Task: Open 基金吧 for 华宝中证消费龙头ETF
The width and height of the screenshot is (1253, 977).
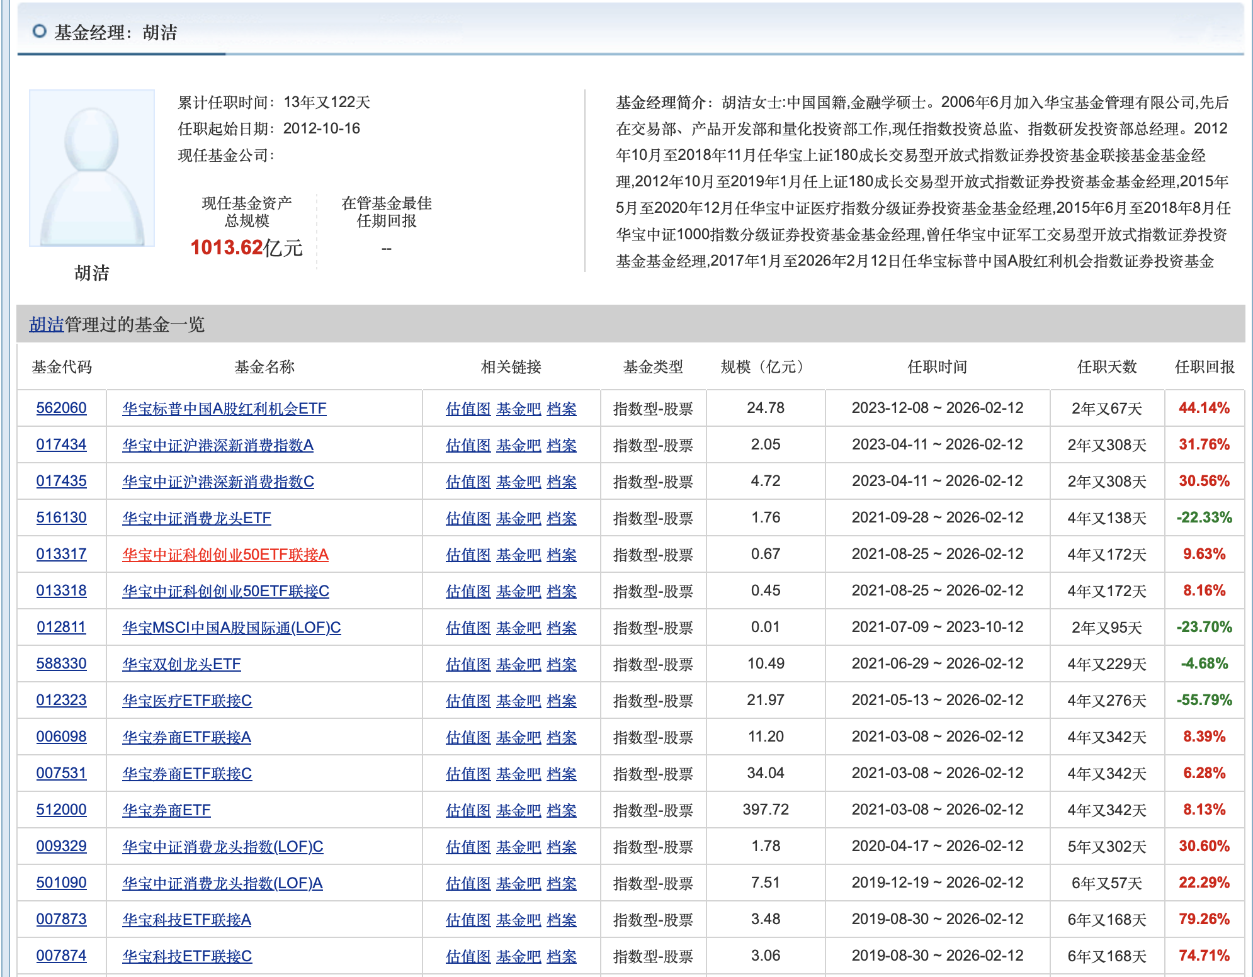Action: click(518, 518)
